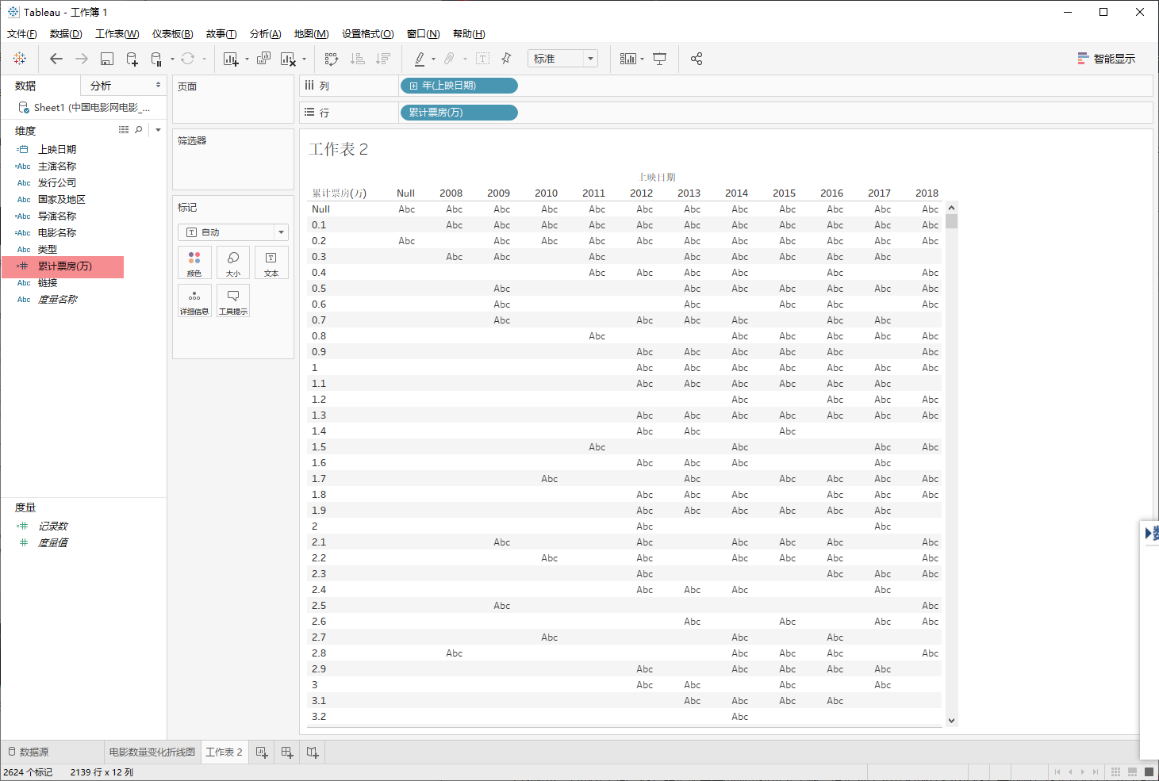Pause auto updates icon in toolbar

(156, 59)
